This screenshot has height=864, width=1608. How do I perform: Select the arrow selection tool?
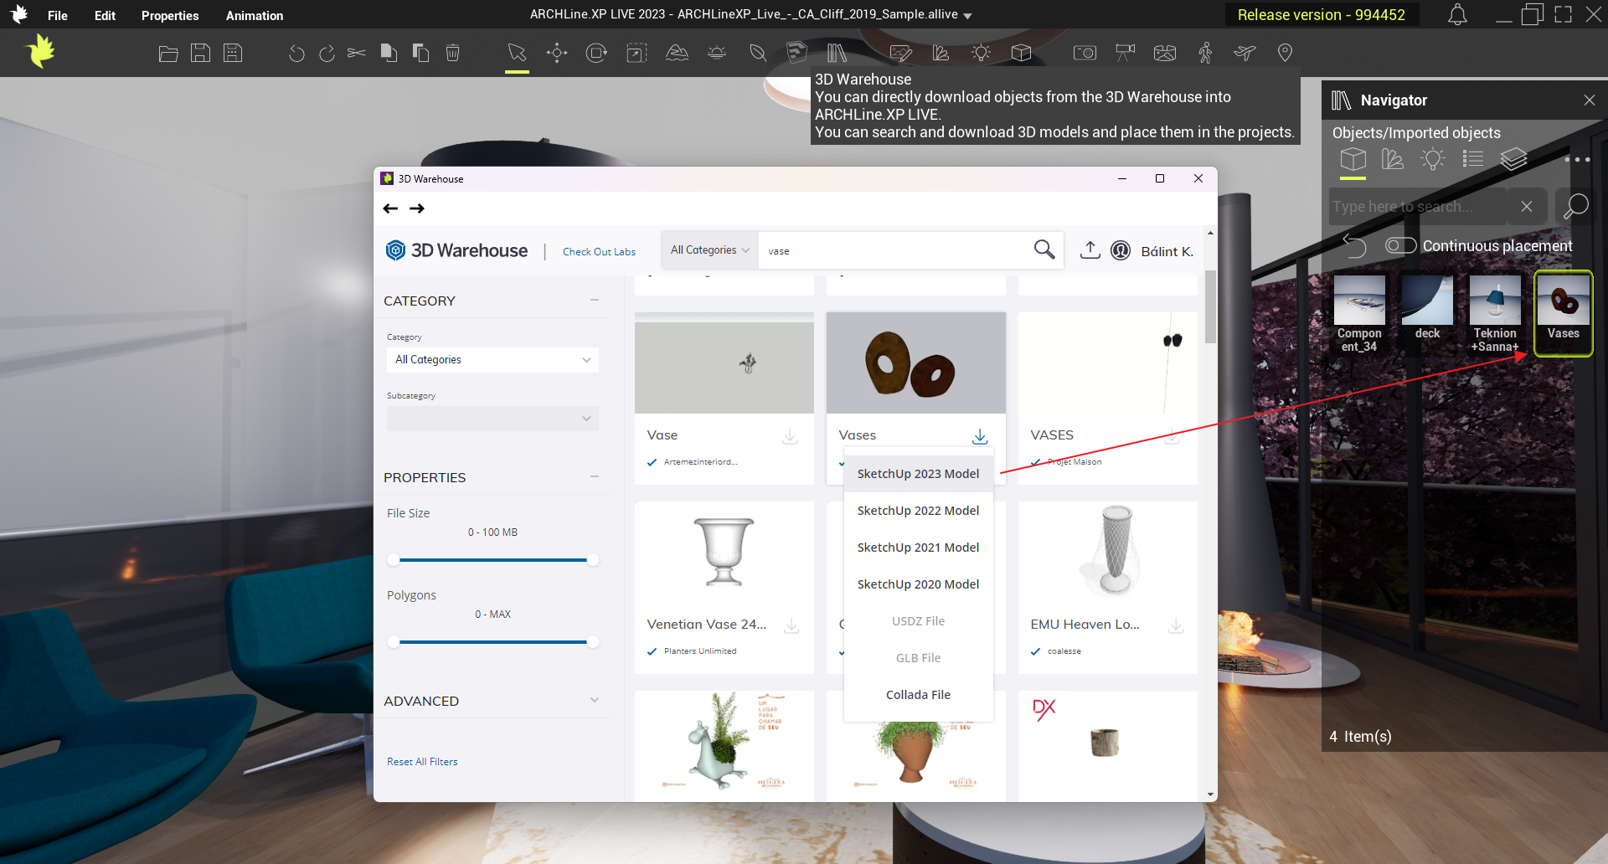(517, 53)
